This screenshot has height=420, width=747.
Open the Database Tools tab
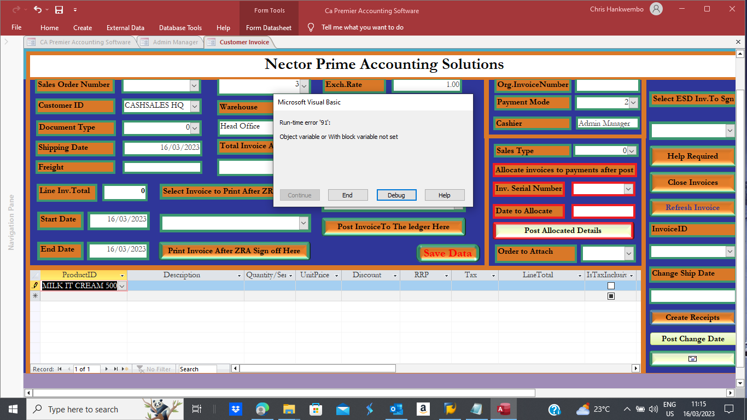pos(180,27)
